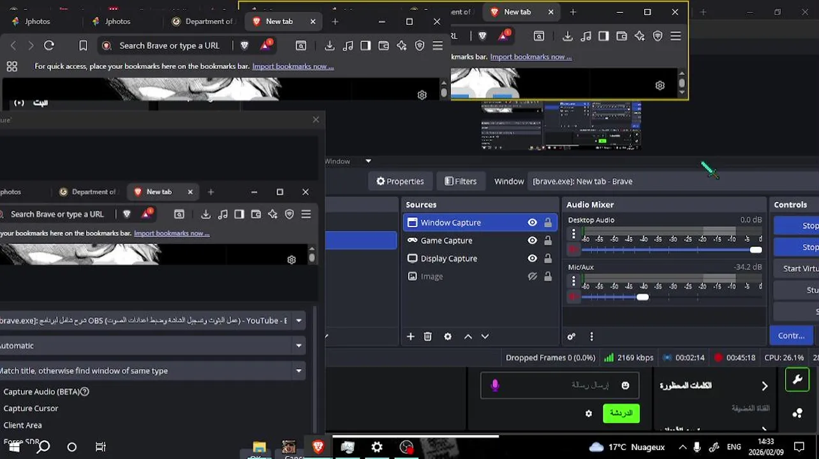Click the OBS Studio taskbar icon
The width and height of the screenshot is (819, 459).
click(406, 447)
